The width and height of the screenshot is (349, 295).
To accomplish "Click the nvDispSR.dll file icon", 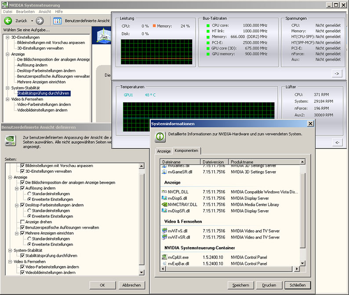I will tap(164, 211).
